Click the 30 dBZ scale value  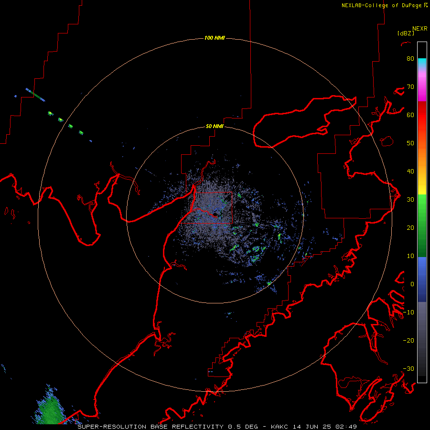click(410, 199)
